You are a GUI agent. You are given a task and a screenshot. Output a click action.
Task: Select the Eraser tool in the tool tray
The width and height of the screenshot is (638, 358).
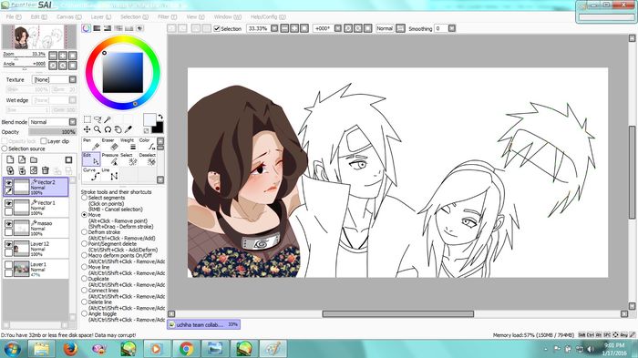tap(110, 144)
